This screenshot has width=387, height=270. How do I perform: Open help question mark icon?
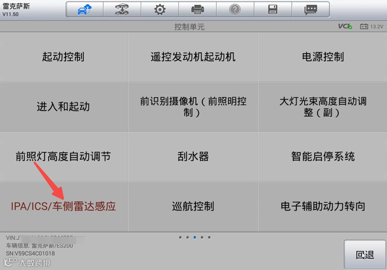click(x=235, y=10)
